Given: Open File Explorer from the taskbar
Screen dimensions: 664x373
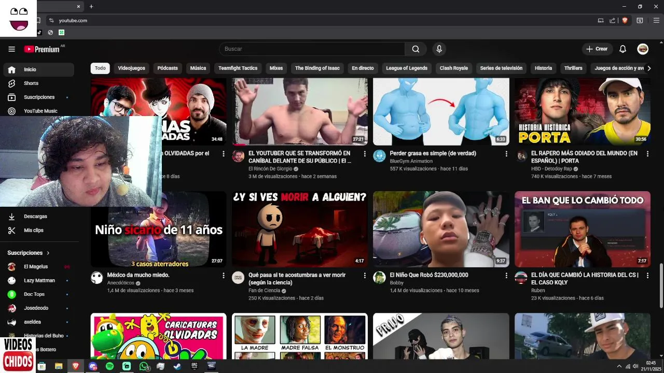Looking at the screenshot, I should click(59, 366).
